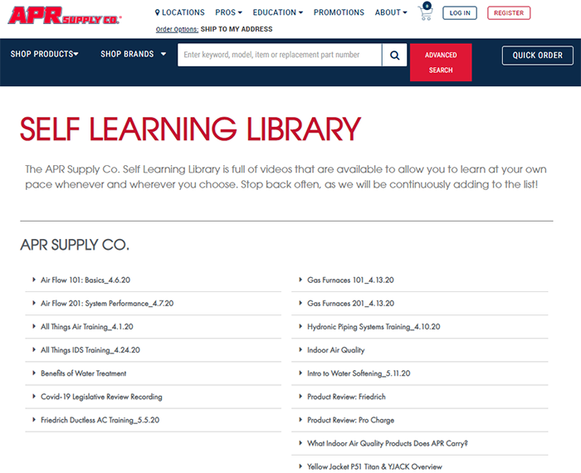Viewport: 581px width, 473px height.
Task: Open the Locations link in the header
Action: coord(180,12)
